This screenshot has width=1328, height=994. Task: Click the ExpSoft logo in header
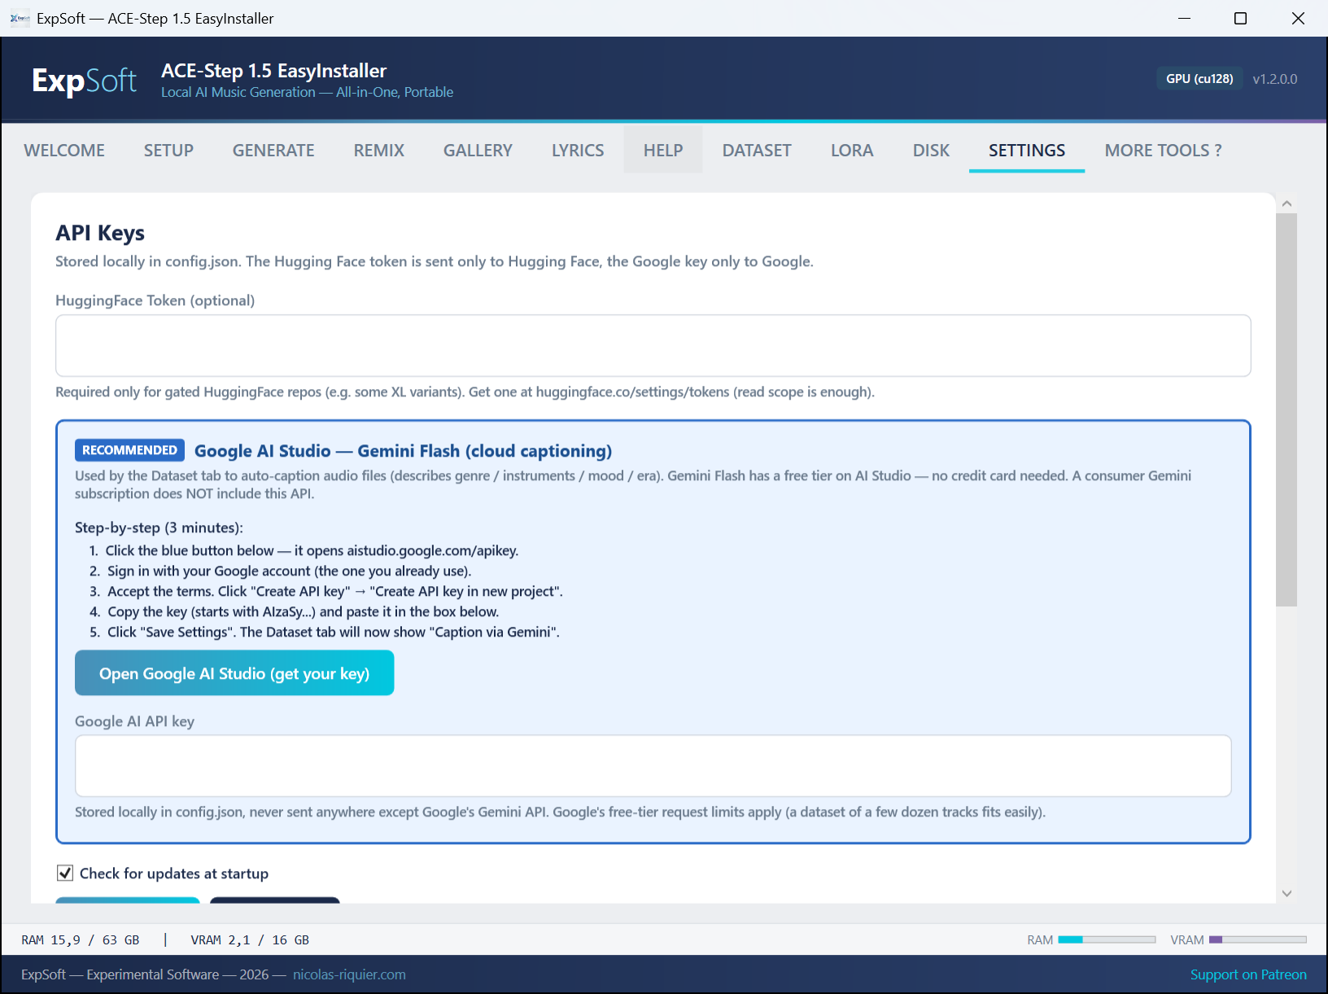pos(84,80)
